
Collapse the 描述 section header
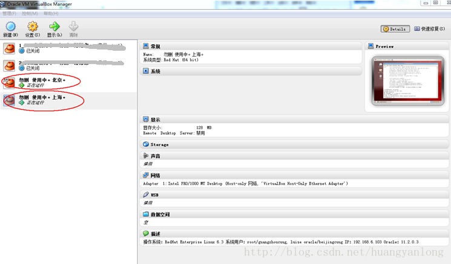coord(295,234)
